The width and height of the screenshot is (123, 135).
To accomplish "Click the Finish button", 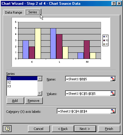I will 109,129.
